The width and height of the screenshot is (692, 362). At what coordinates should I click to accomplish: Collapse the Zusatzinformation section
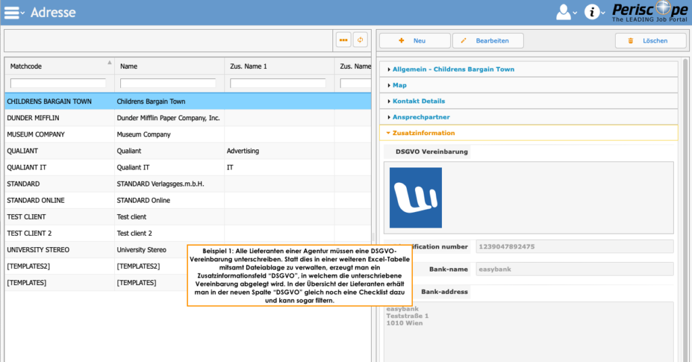point(528,133)
